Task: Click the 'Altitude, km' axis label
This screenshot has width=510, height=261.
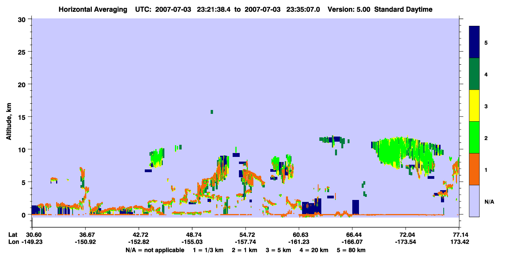Action: [9, 121]
